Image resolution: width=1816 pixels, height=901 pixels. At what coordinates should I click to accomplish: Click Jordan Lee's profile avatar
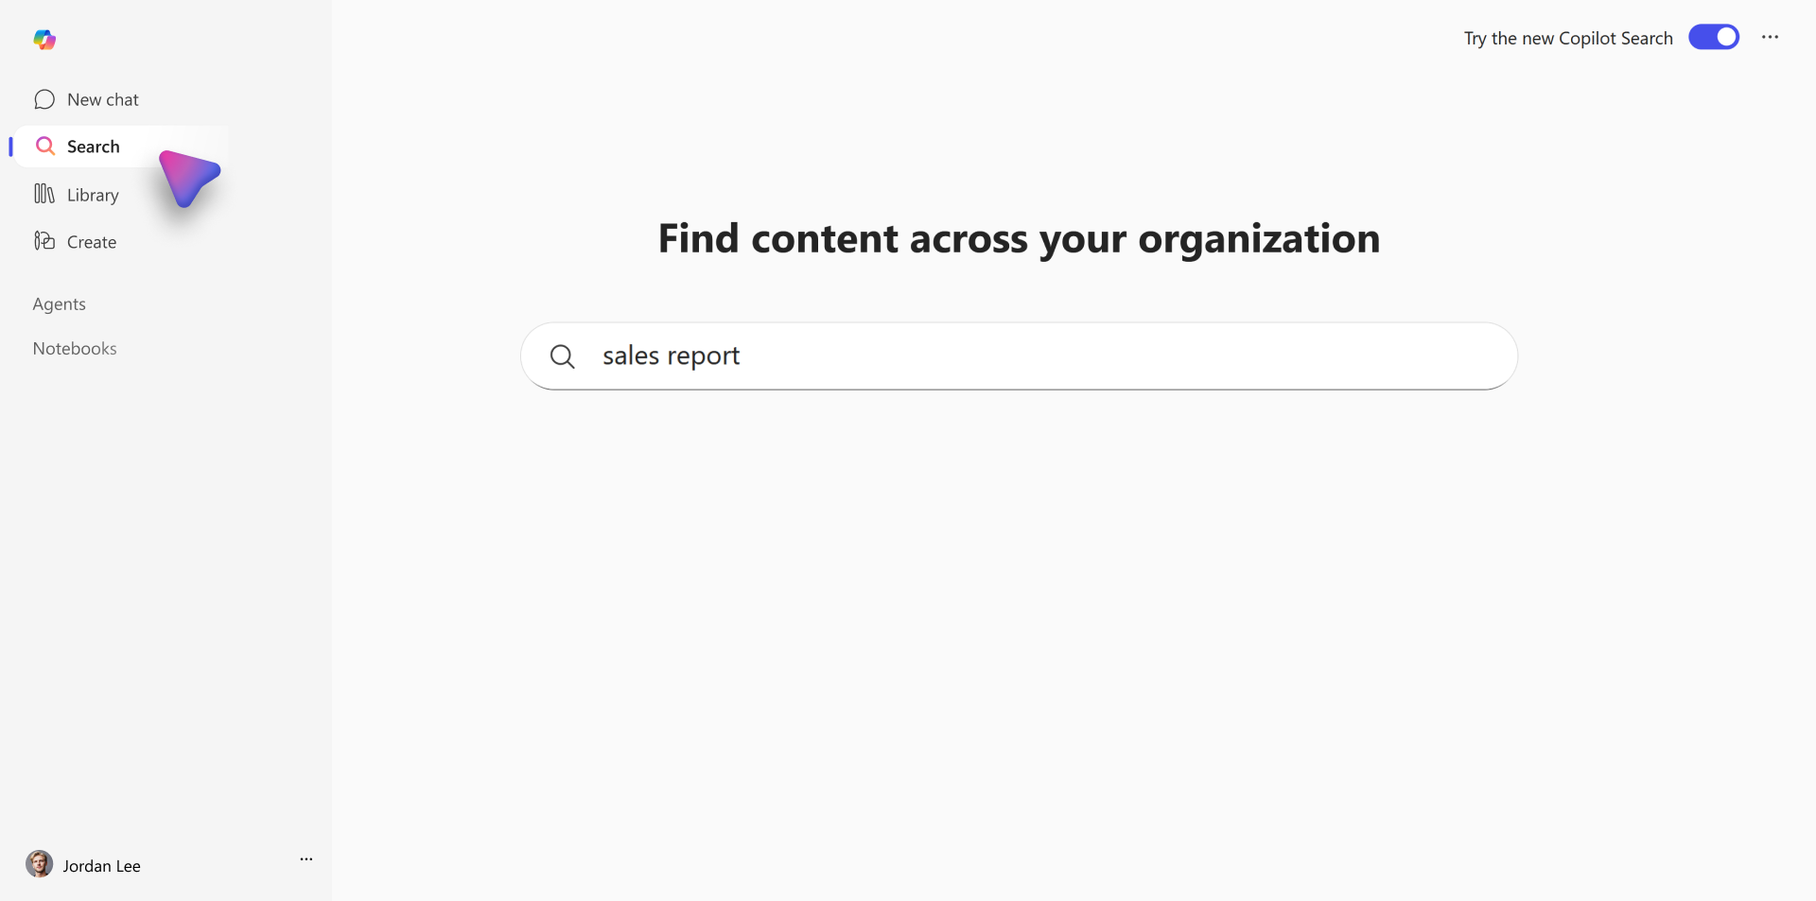pos(40,864)
